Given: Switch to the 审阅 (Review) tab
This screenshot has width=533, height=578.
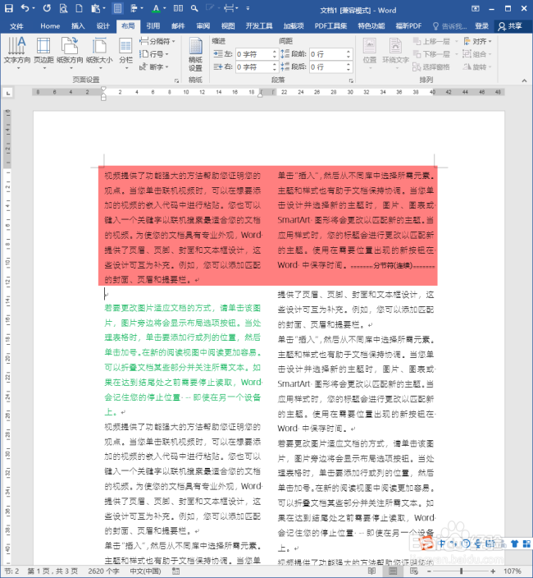Looking at the screenshot, I should (x=203, y=26).
